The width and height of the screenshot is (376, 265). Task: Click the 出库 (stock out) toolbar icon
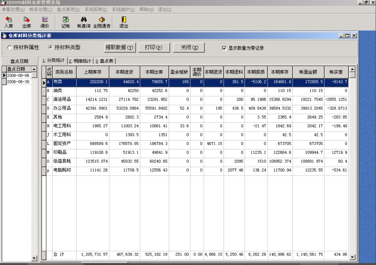27,22
